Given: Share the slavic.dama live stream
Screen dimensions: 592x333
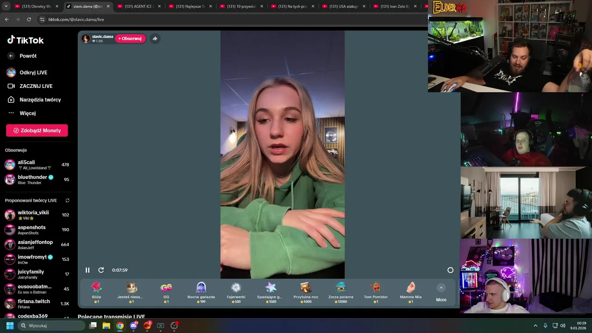Looking at the screenshot, I should click(155, 38).
